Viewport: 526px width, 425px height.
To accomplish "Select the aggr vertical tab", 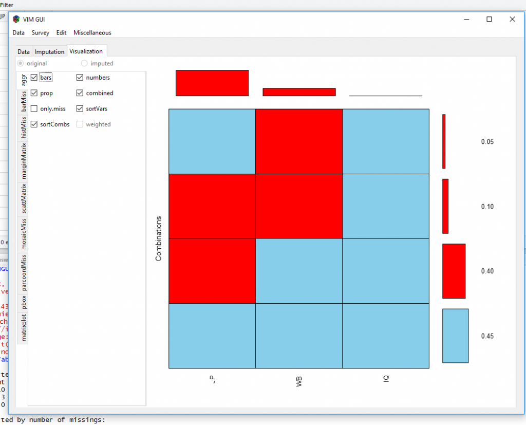I will click(x=23, y=80).
